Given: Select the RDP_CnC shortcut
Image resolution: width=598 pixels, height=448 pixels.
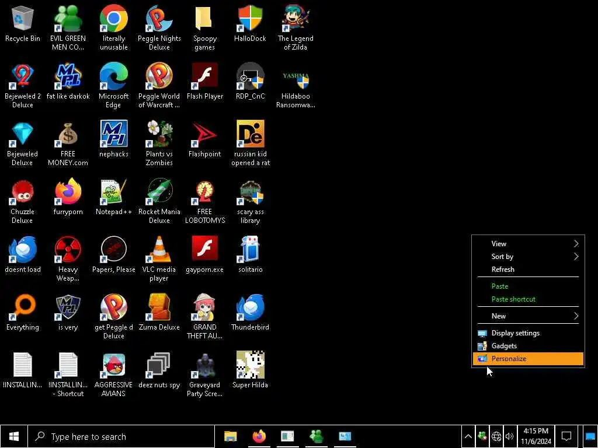Looking at the screenshot, I should pyautogui.click(x=250, y=82).
